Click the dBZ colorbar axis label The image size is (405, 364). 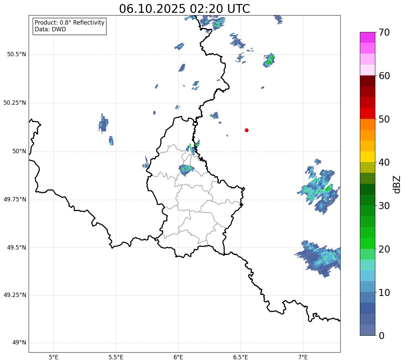397,184
